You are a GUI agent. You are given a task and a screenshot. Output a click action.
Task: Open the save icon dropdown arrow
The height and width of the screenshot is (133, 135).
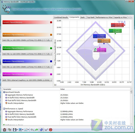click(17, 130)
